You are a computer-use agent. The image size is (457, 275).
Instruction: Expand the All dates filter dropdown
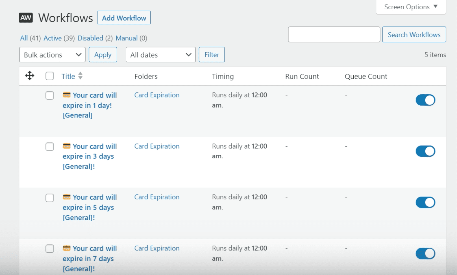[160, 55]
